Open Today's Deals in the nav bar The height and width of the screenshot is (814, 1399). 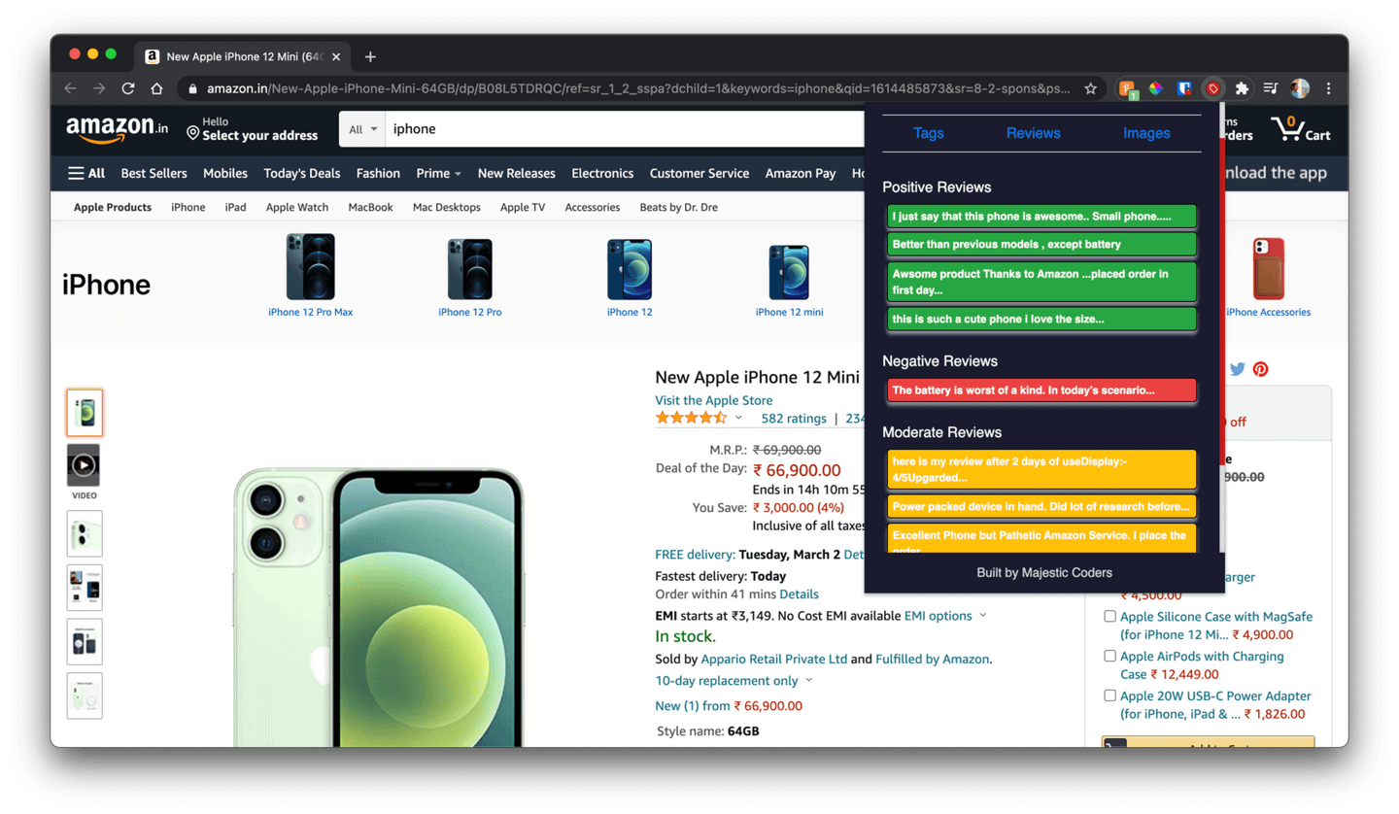pos(302,173)
